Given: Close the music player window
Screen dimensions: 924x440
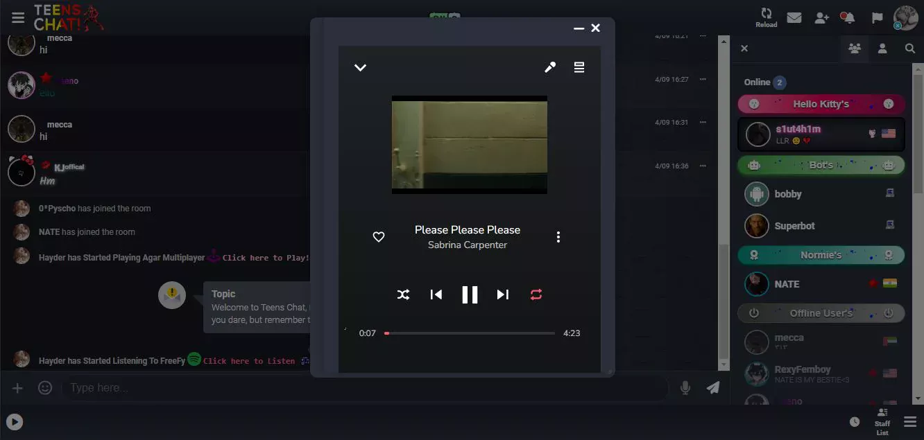Looking at the screenshot, I should point(595,28).
